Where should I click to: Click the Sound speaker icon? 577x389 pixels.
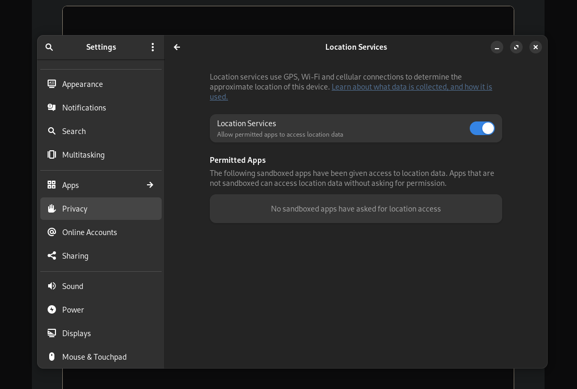52,286
